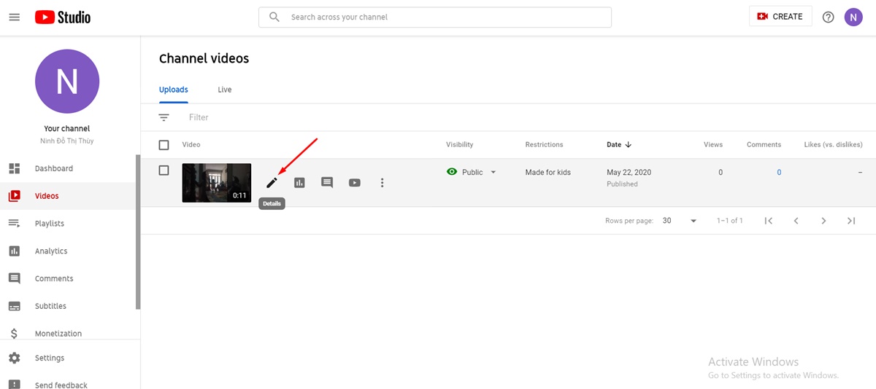Tick the select-all checkbox in header
Screen dimensions: 876x389
[164, 145]
